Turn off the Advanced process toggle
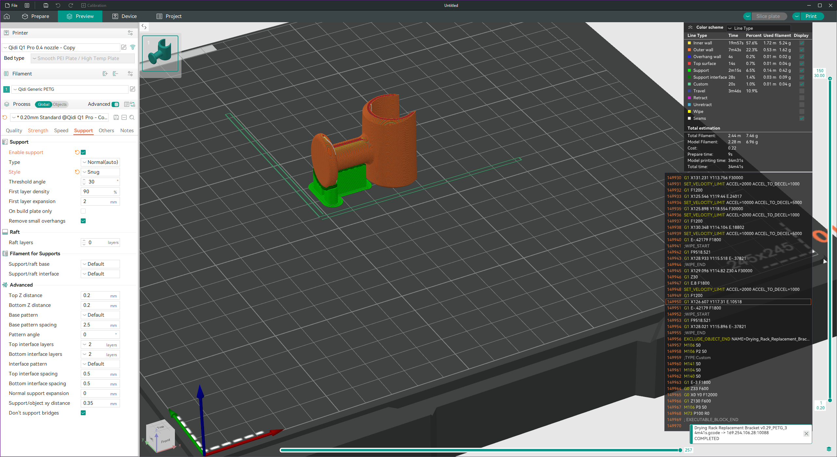Screen dimensions: 837x457 click(115, 104)
